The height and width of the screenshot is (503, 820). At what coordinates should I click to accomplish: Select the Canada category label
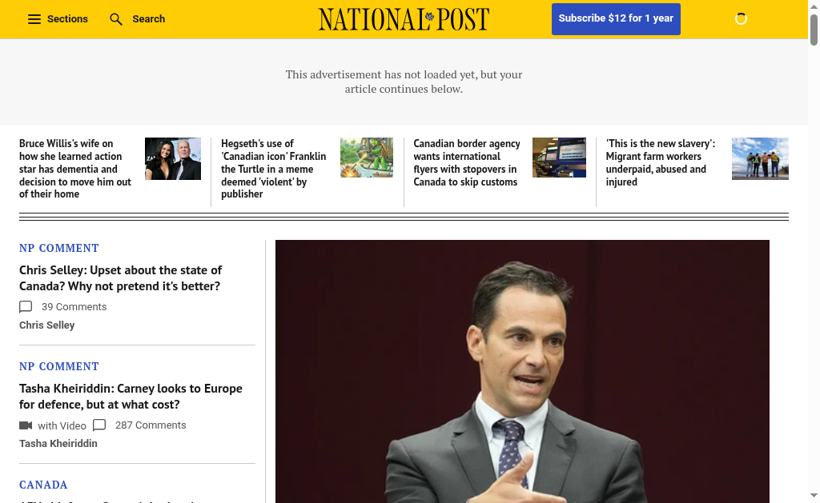43,485
